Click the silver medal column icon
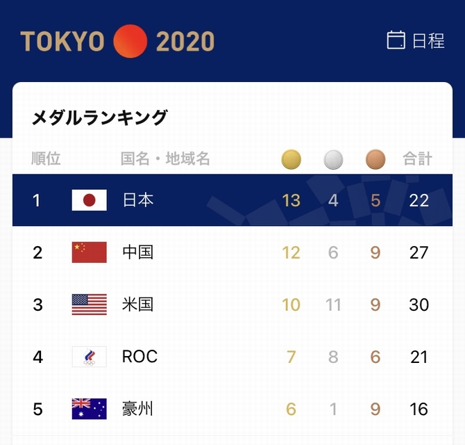The width and height of the screenshot is (465, 445). (333, 159)
